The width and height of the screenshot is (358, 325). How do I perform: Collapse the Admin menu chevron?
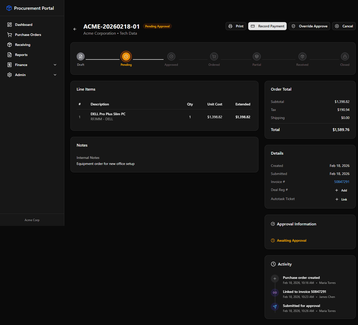point(55,75)
